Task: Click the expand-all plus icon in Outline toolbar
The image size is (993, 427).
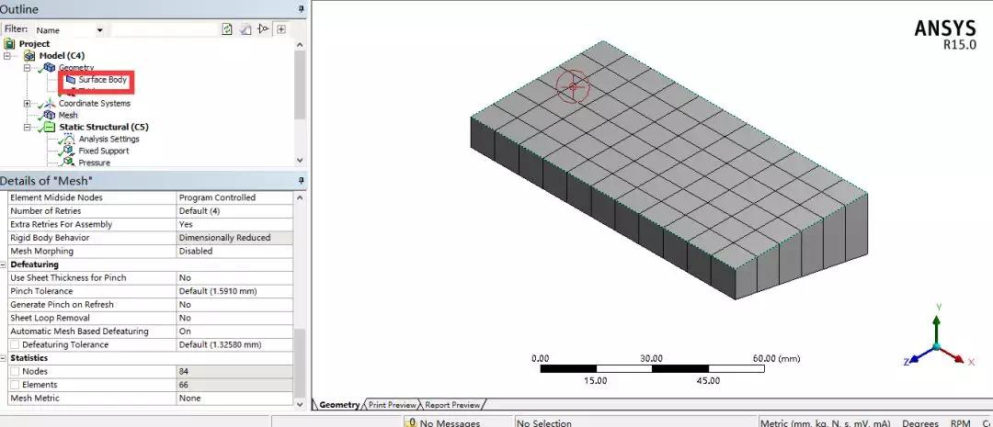Action: click(x=281, y=29)
